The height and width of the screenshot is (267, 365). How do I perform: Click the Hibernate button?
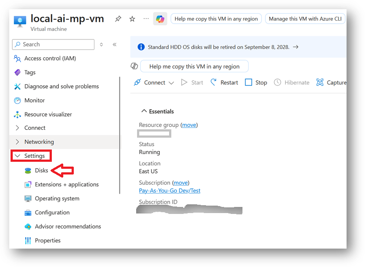(x=292, y=82)
